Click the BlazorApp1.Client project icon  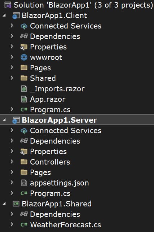point(16,16)
